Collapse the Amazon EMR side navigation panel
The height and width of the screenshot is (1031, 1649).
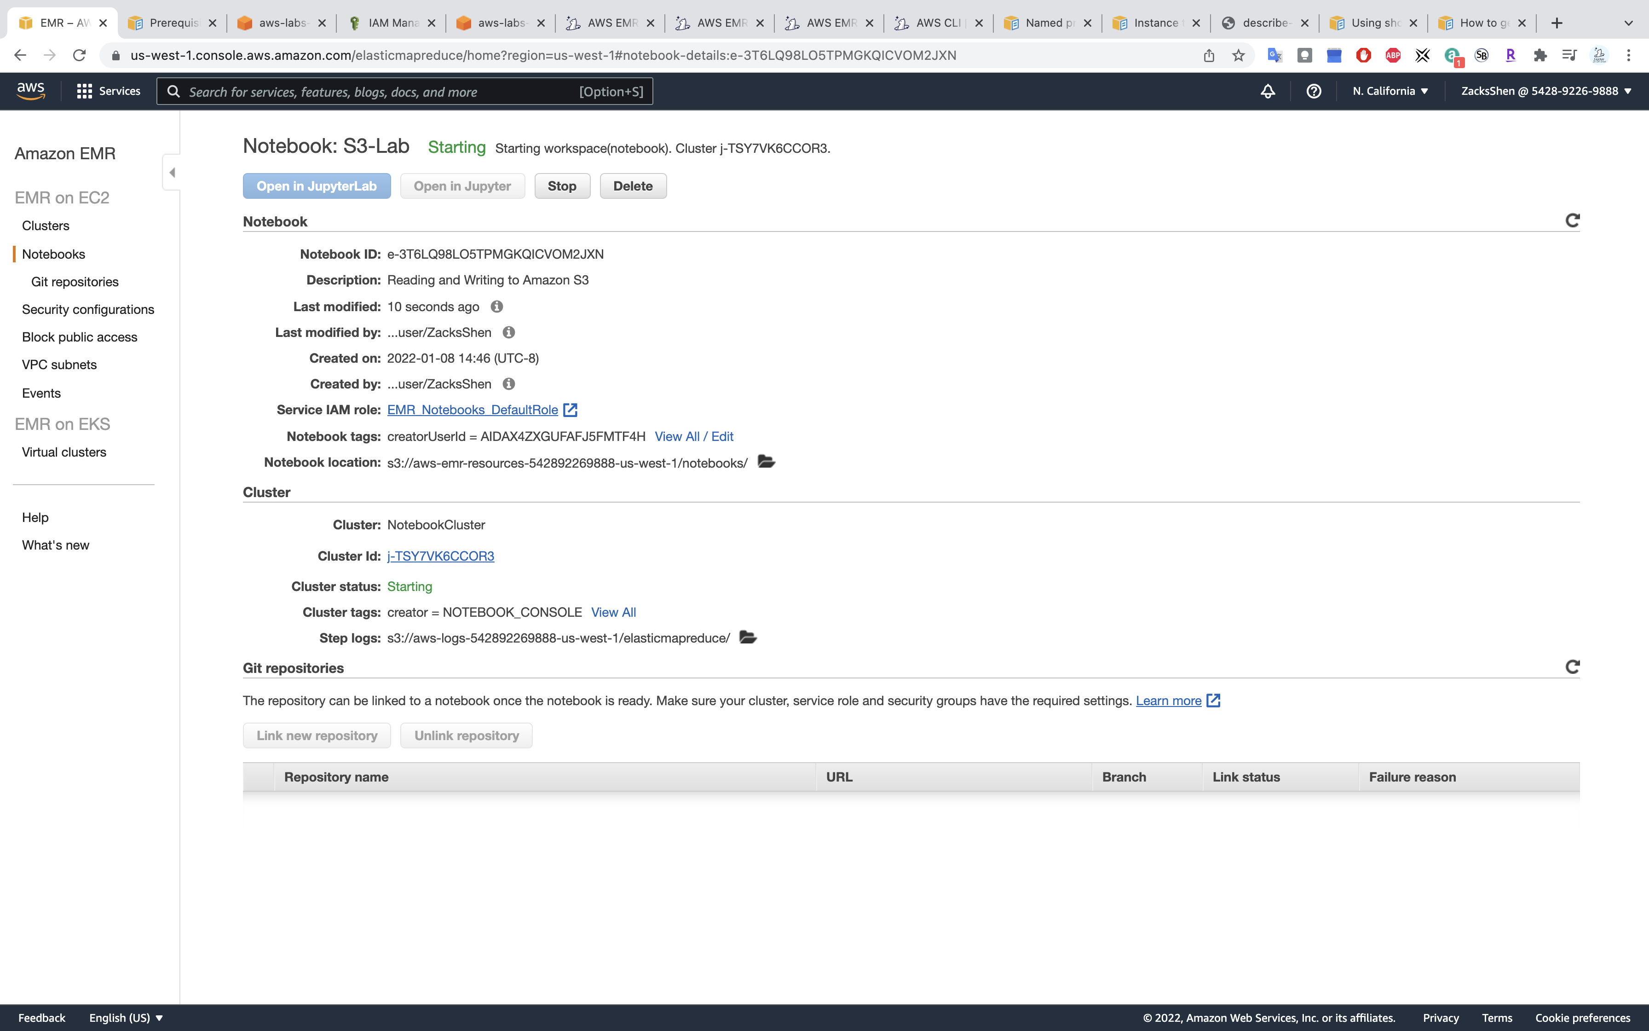[x=172, y=173]
